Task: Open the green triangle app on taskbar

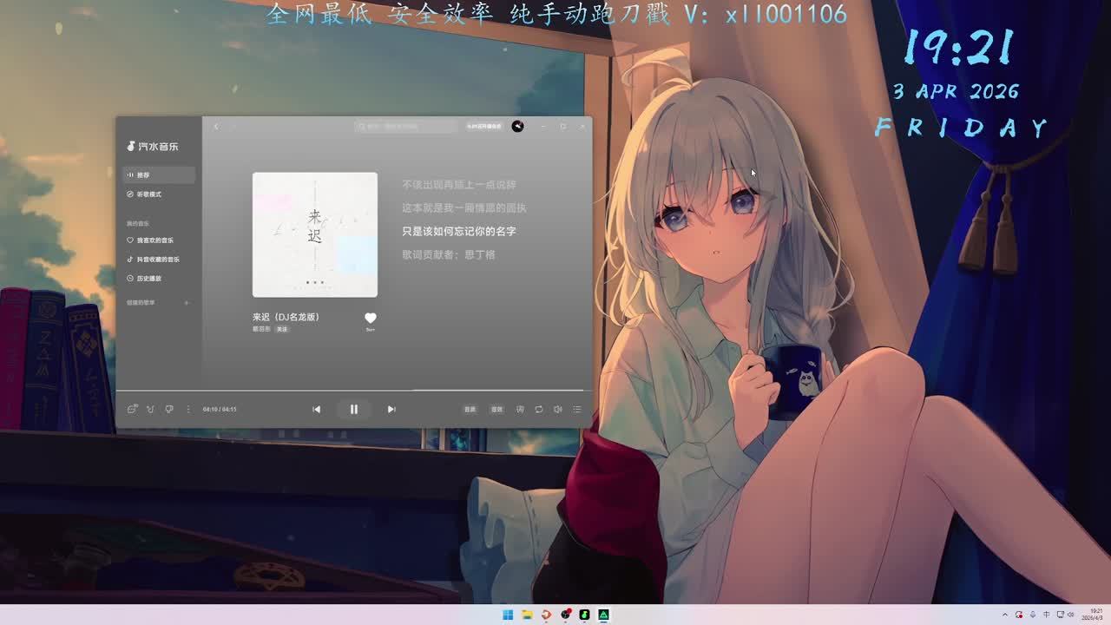Action: pyautogui.click(x=603, y=615)
